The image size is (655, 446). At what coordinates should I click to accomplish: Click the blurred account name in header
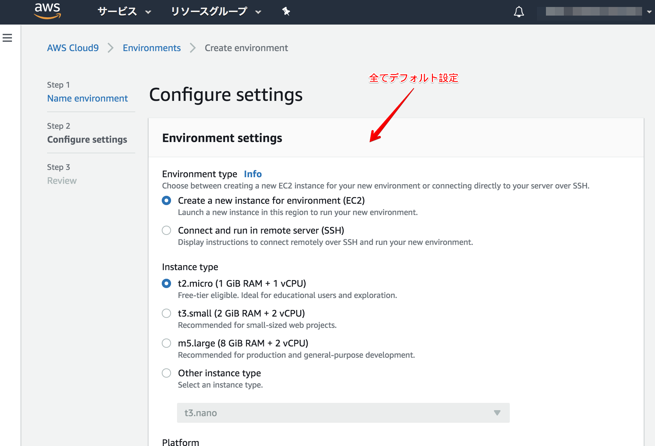click(593, 12)
